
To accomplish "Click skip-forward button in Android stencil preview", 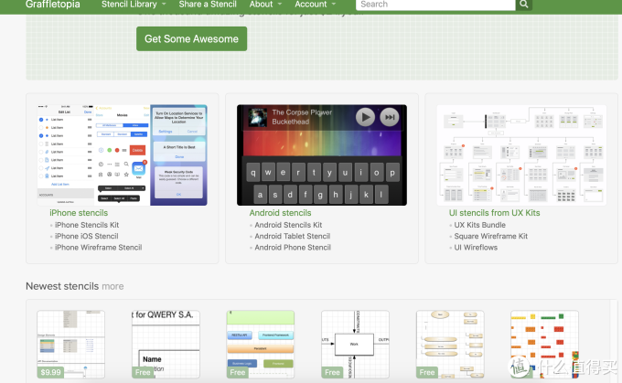I will pos(389,117).
